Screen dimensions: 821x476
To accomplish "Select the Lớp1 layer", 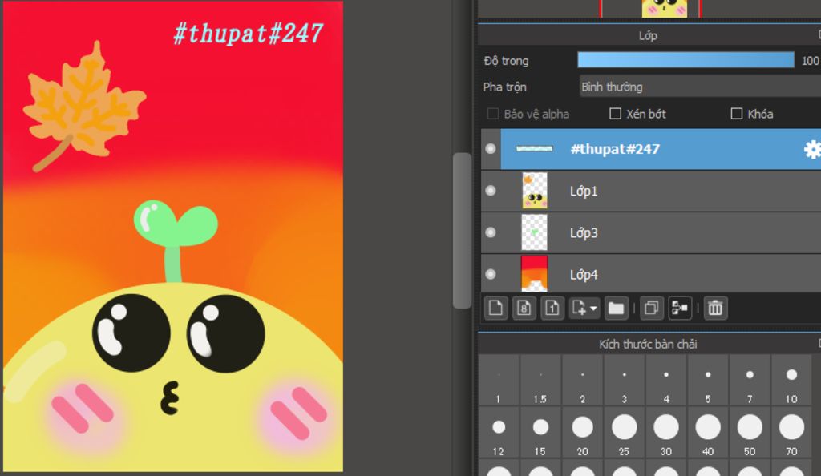I will pyautogui.click(x=651, y=191).
